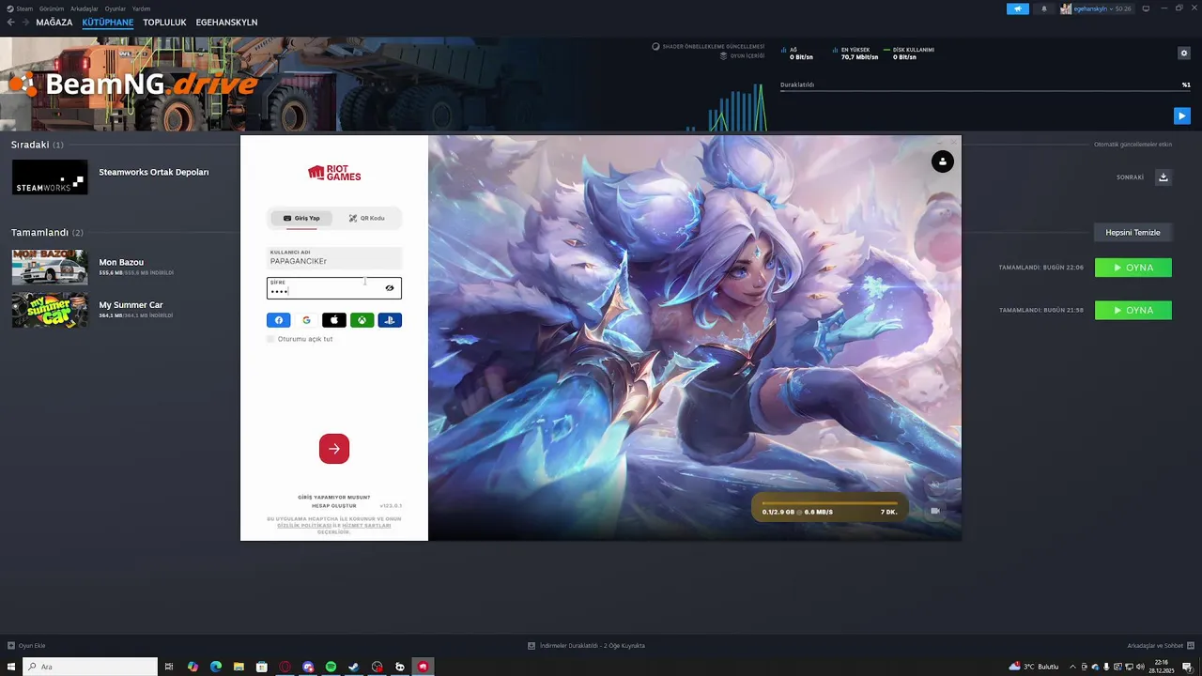Screen dimensions: 1202x676
Task: Click GİRİŞ YAPAMIYOR MUSUN link
Action: [x=334, y=497]
